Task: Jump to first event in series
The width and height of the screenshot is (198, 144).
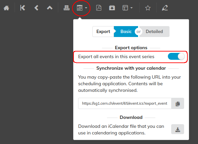Action: tap(23, 8)
